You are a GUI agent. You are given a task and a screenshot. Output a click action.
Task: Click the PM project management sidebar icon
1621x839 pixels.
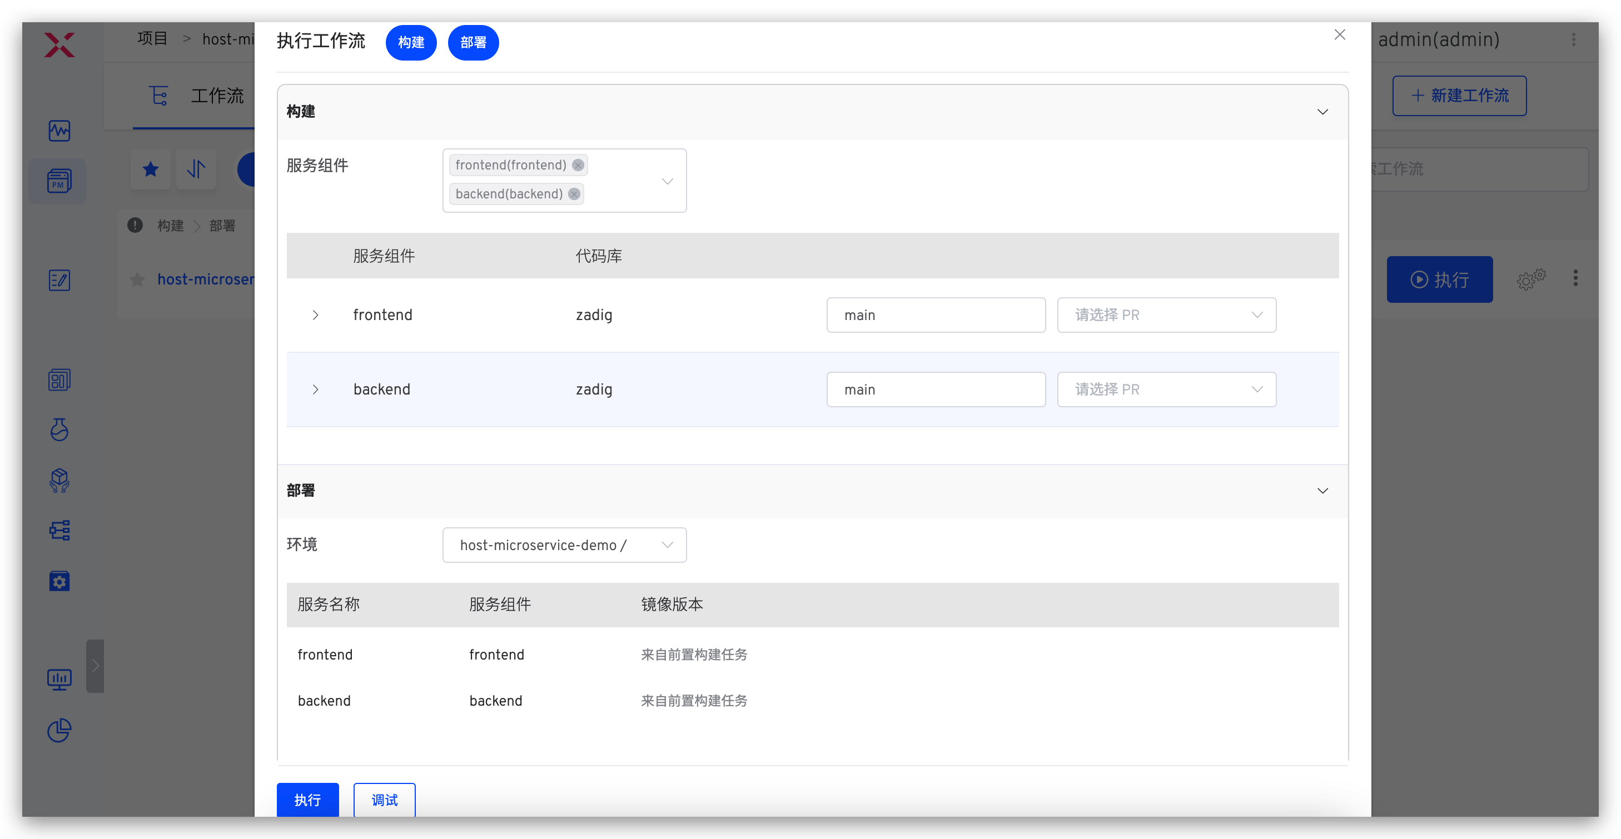click(x=59, y=182)
